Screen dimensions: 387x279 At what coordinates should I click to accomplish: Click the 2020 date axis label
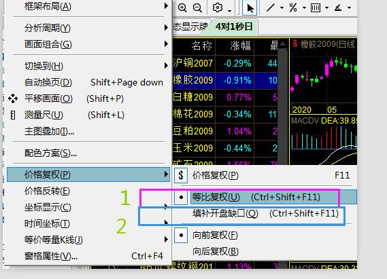(x=301, y=109)
